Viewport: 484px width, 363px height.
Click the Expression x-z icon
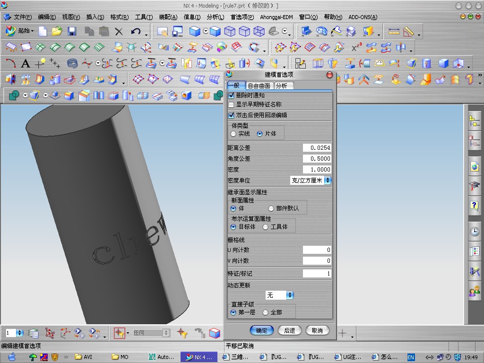tap(357, 48)
